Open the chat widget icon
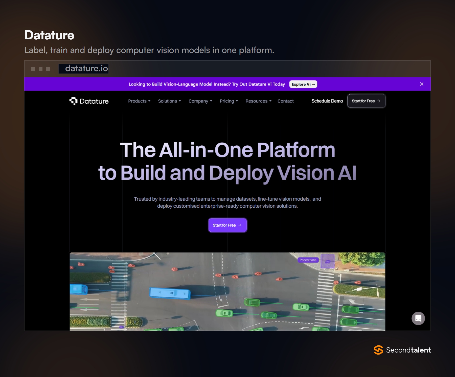Viewport: 455px width, 377px height. (418, 318)
